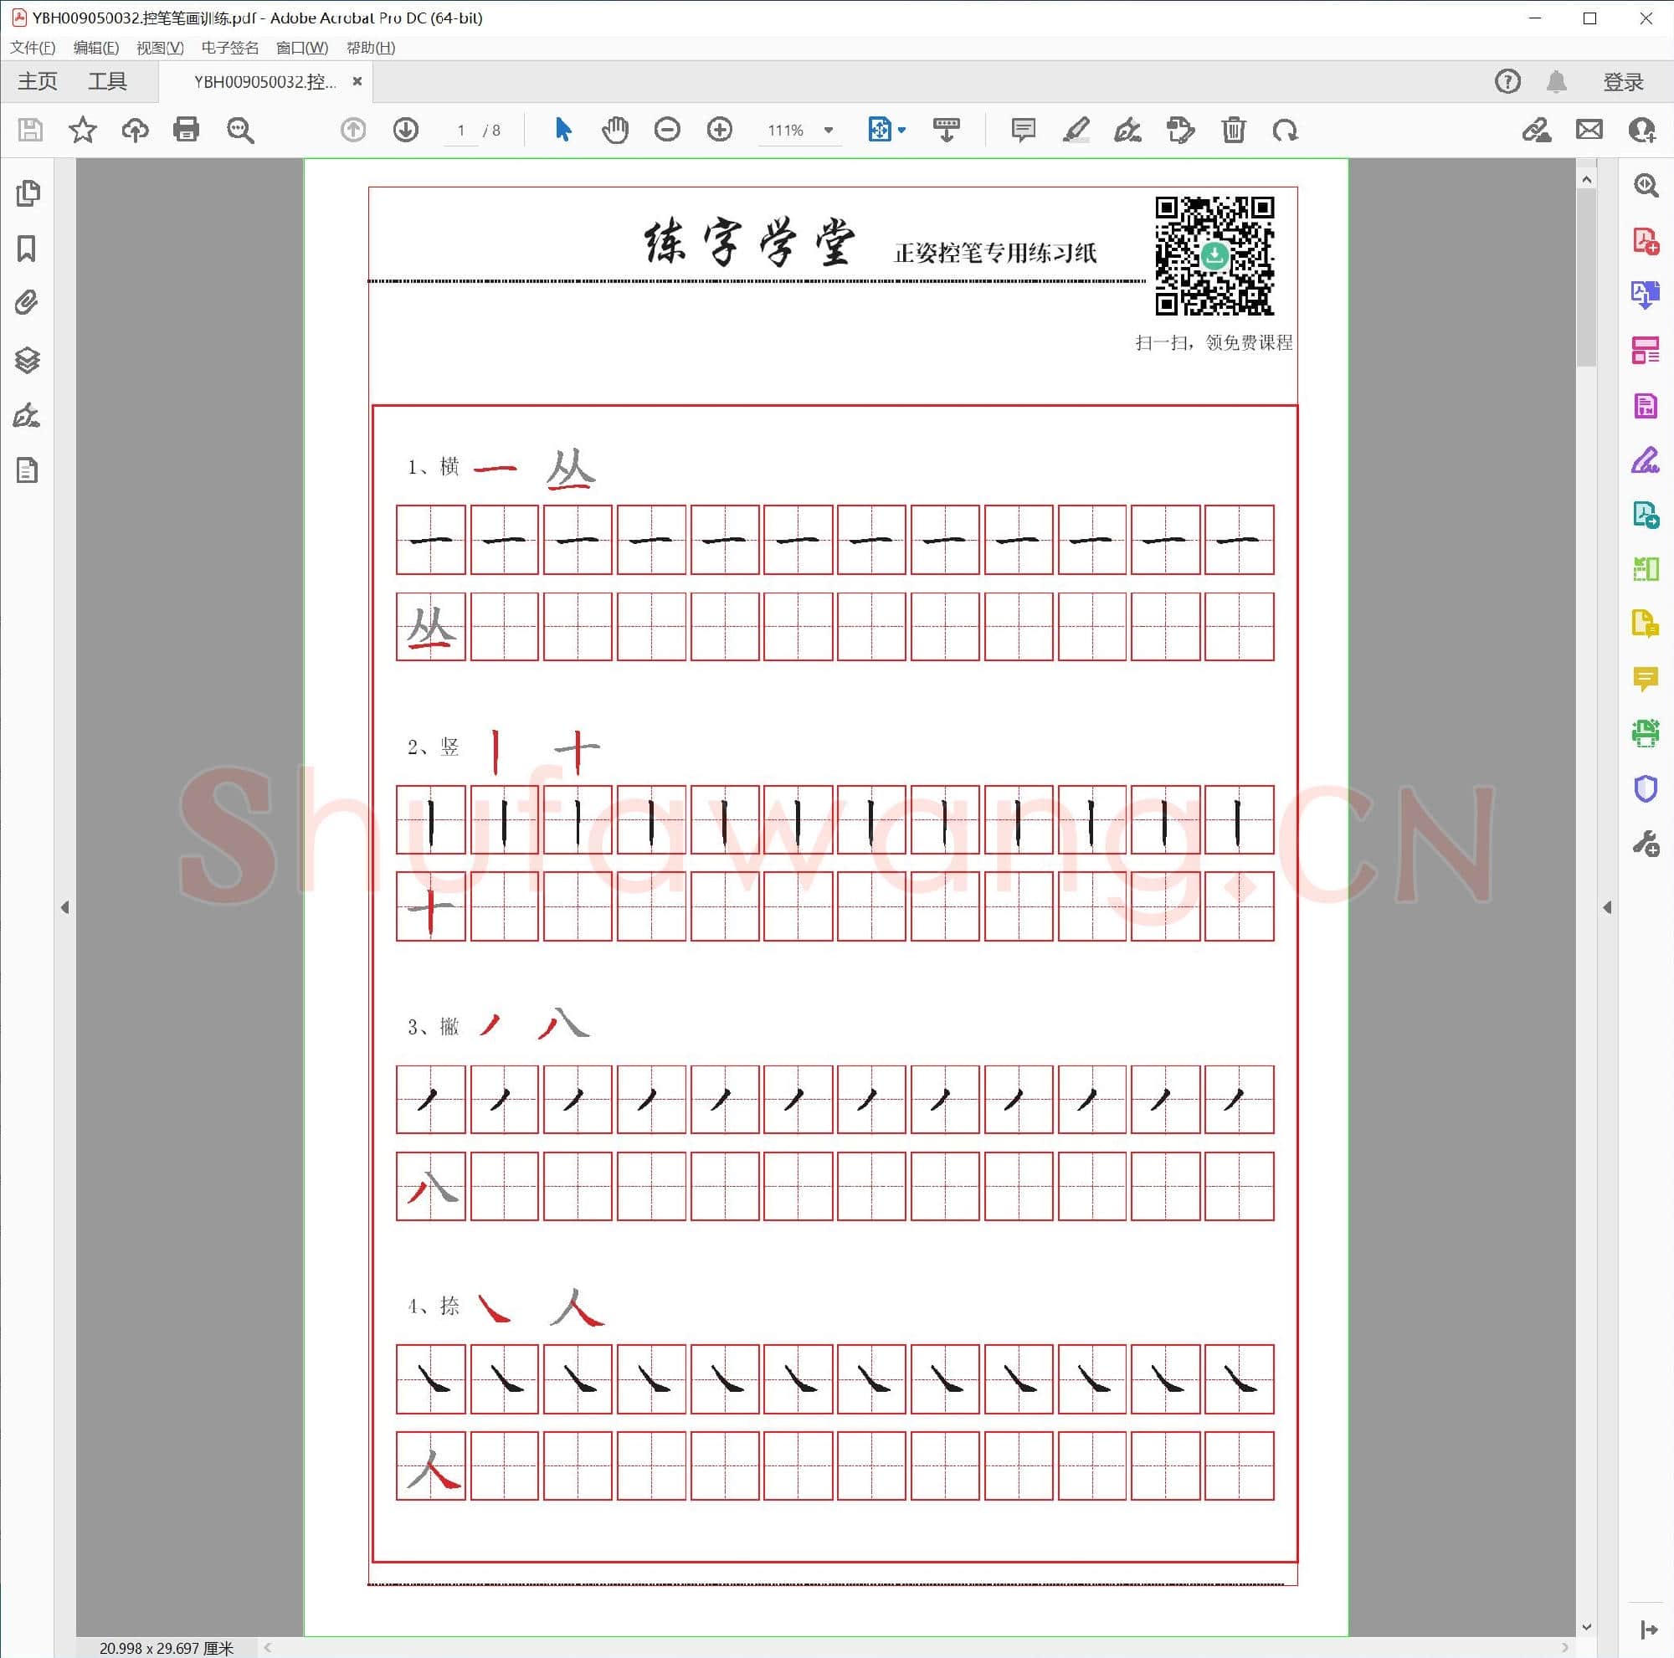Screen dimensions: 1674x1658
Task: Switch to the 工具 tab
Action: point(107,81)
